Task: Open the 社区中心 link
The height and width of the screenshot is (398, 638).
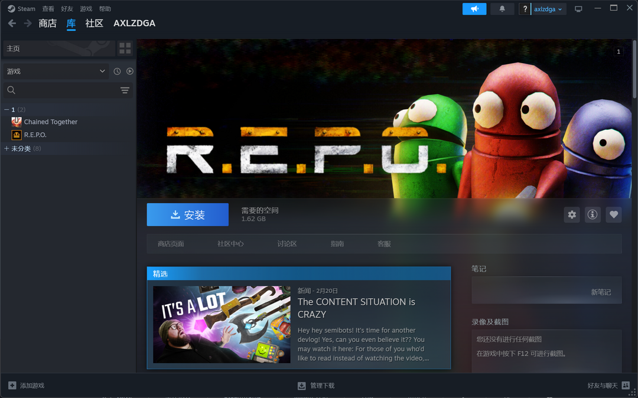Action: [230, 244]
